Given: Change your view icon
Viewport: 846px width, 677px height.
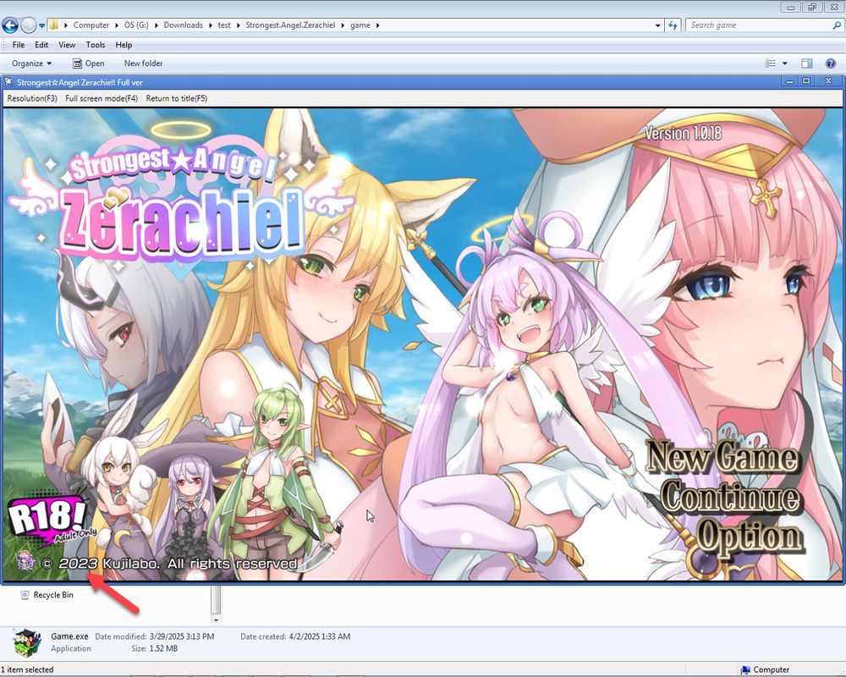Looking at the screenshot, I should (x=771, y=63).
